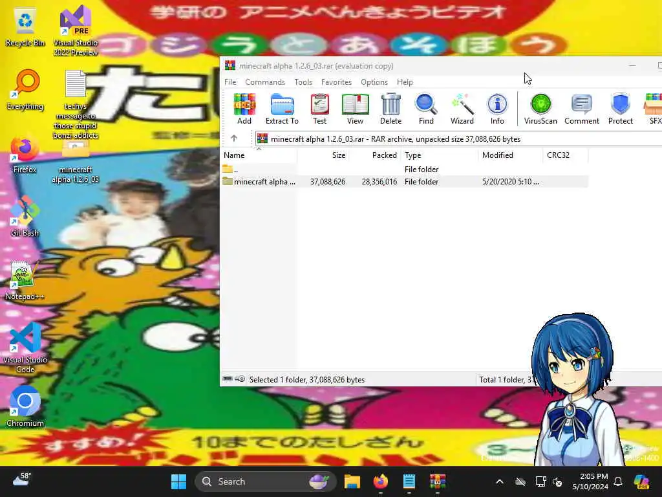Open the notifications bell
This screenshot has width=662, height=497.
(x=617, y=481)
